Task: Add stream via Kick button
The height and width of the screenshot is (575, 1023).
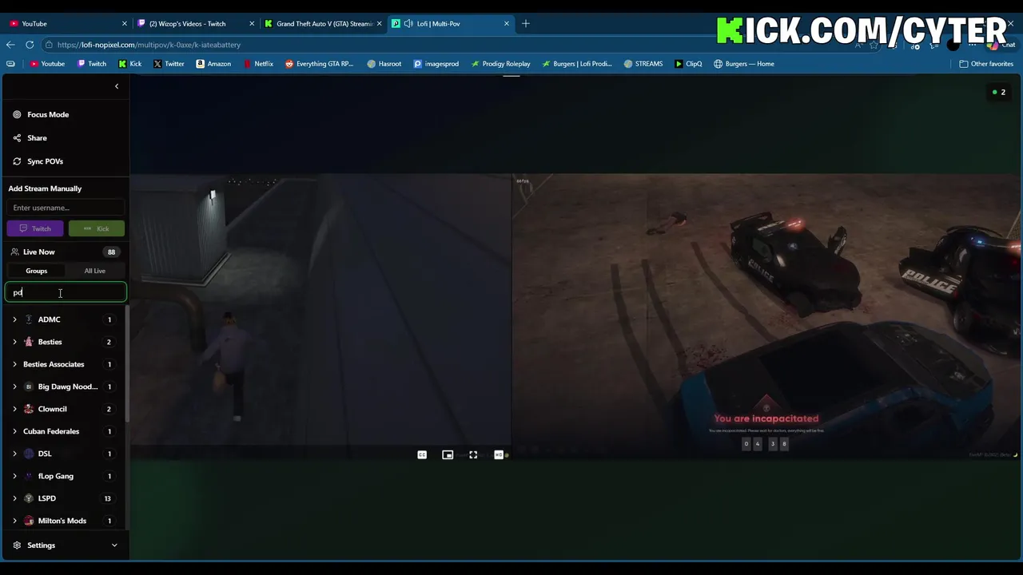Action: (x=97, y=228)
